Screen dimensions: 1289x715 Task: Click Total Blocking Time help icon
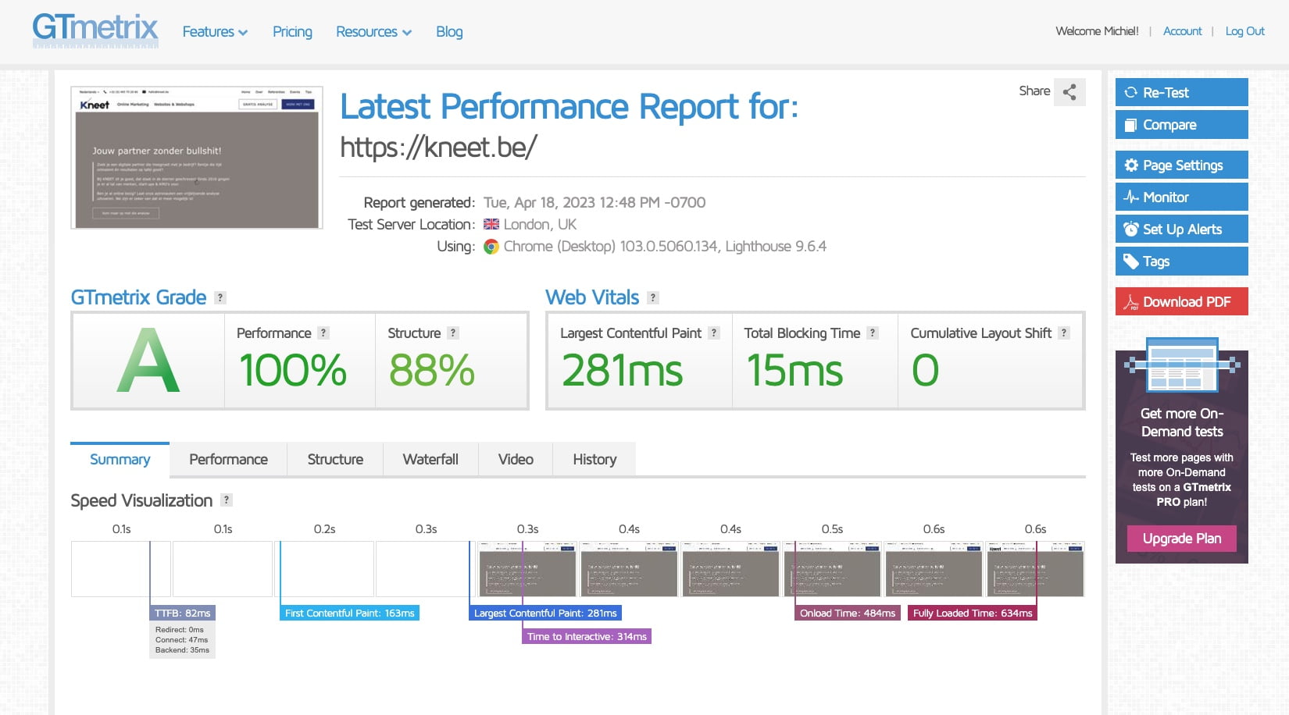[873, 333]
